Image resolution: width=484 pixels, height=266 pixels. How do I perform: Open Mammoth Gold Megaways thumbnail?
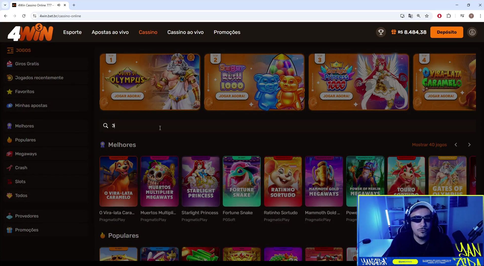[324, 181]
